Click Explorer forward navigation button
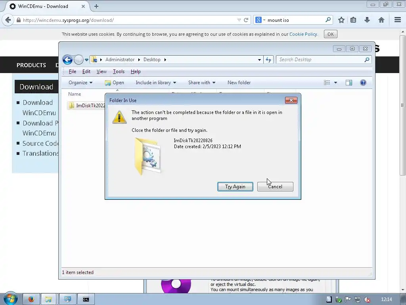The image size is (406, 305). coord(79,60)
